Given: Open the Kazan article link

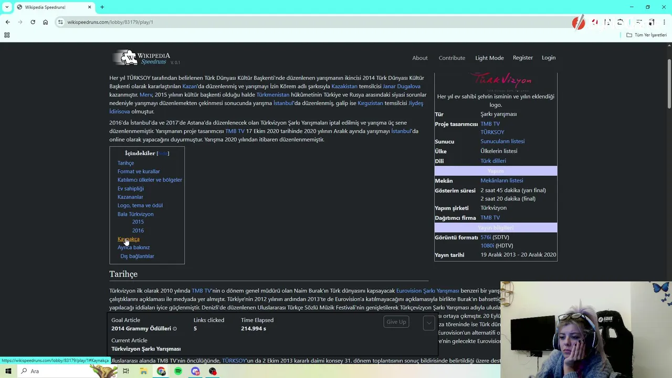Looking at the screenshot, I should 190,86.
